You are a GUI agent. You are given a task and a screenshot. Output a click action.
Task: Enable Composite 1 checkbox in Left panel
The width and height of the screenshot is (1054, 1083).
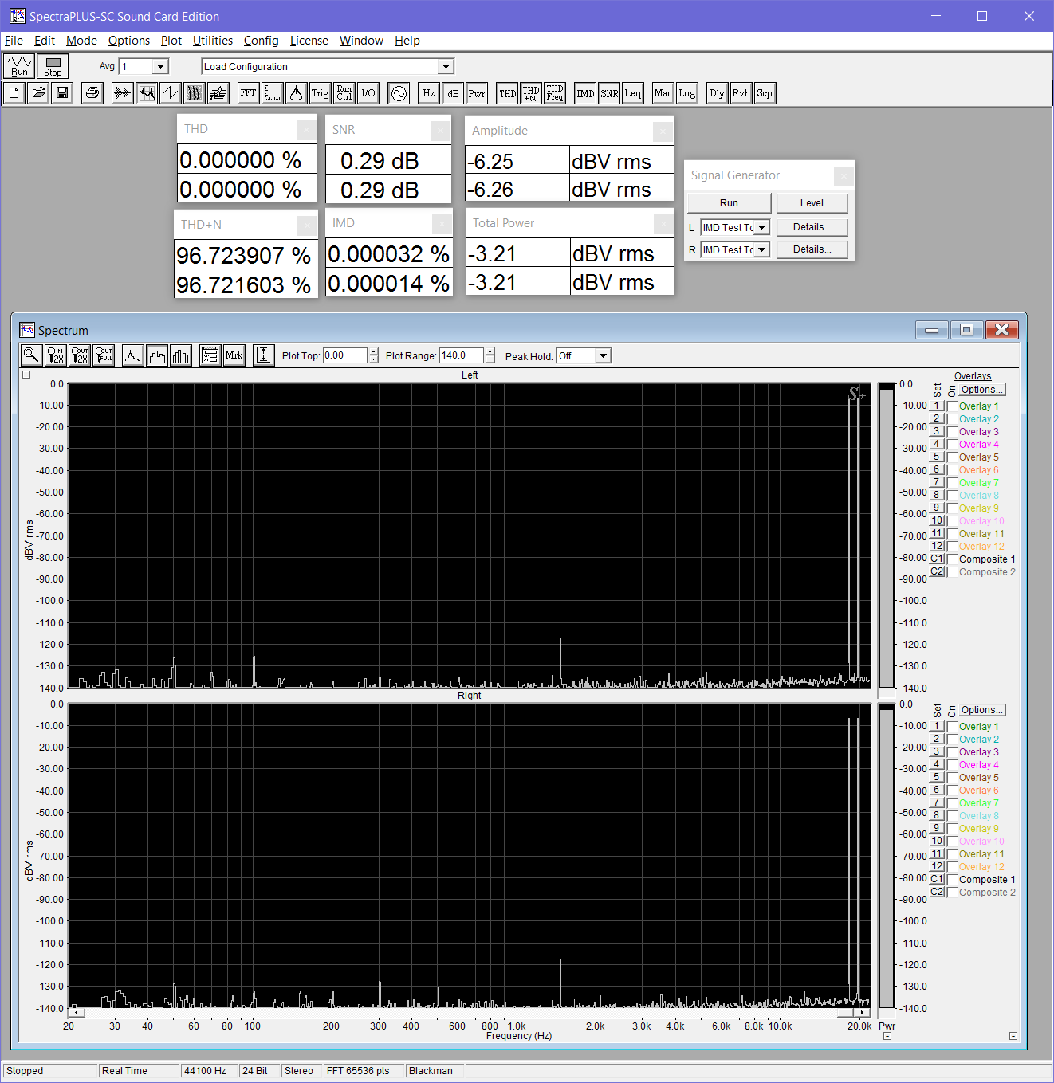[x=952, y=559]
